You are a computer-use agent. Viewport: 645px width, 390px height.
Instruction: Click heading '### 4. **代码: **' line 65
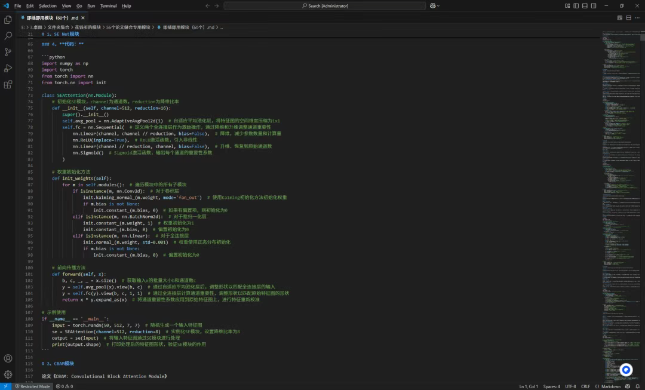coord(63,44)
